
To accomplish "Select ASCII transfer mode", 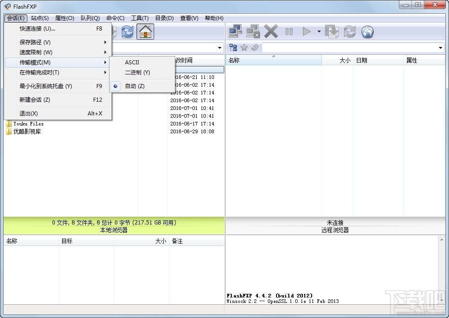I will [132, 62].
